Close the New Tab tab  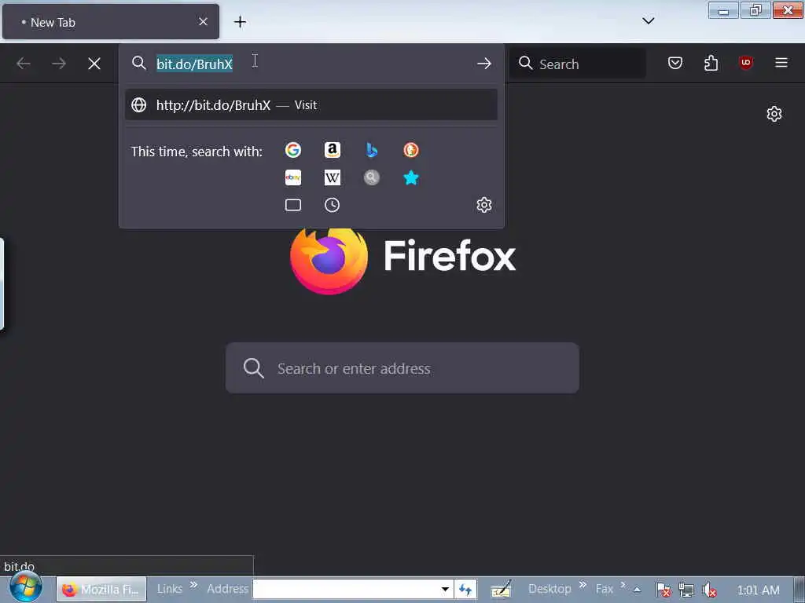[x=203, y=21]
